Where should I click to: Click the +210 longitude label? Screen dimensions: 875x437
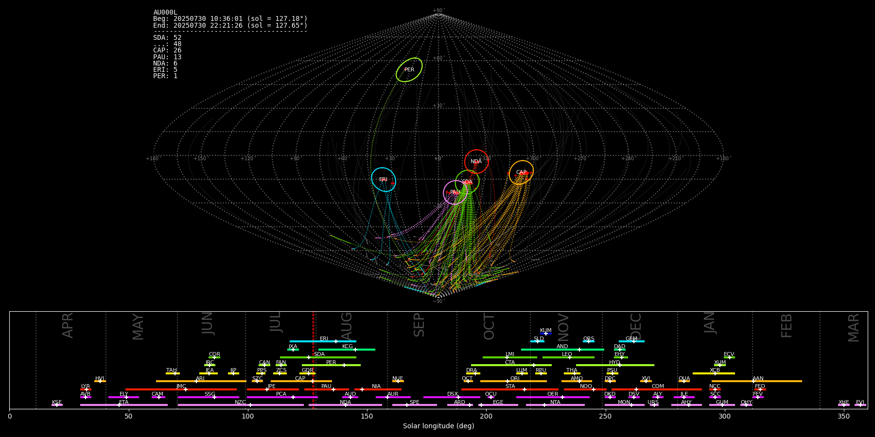point(675,159)
